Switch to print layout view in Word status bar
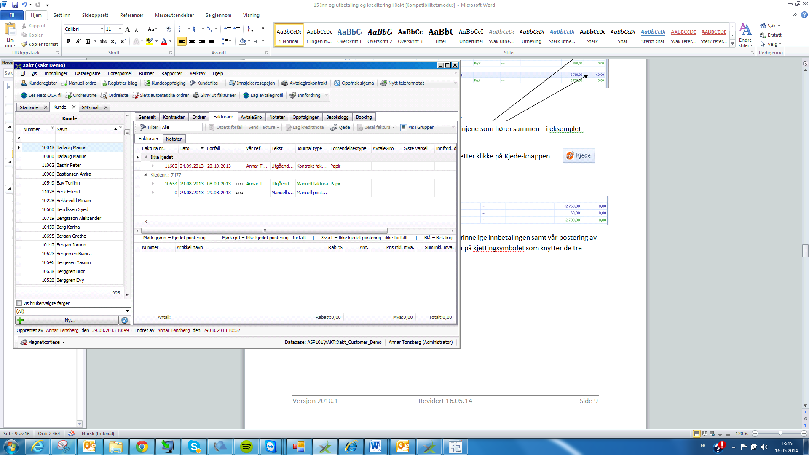809x455 pixels. 696,434
